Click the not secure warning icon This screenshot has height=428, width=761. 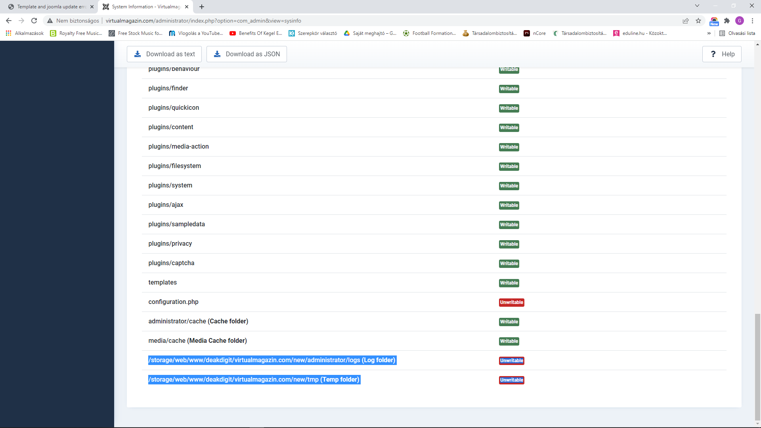point(50,21)
